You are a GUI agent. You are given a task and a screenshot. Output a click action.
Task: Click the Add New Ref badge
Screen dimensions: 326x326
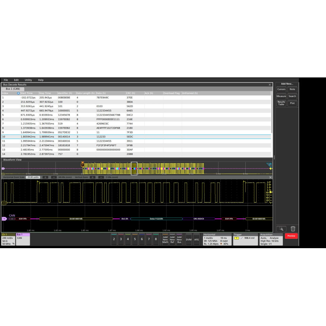172,240
